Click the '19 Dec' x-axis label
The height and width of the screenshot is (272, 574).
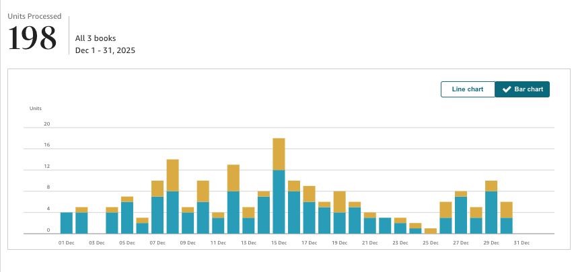(340, 242)
